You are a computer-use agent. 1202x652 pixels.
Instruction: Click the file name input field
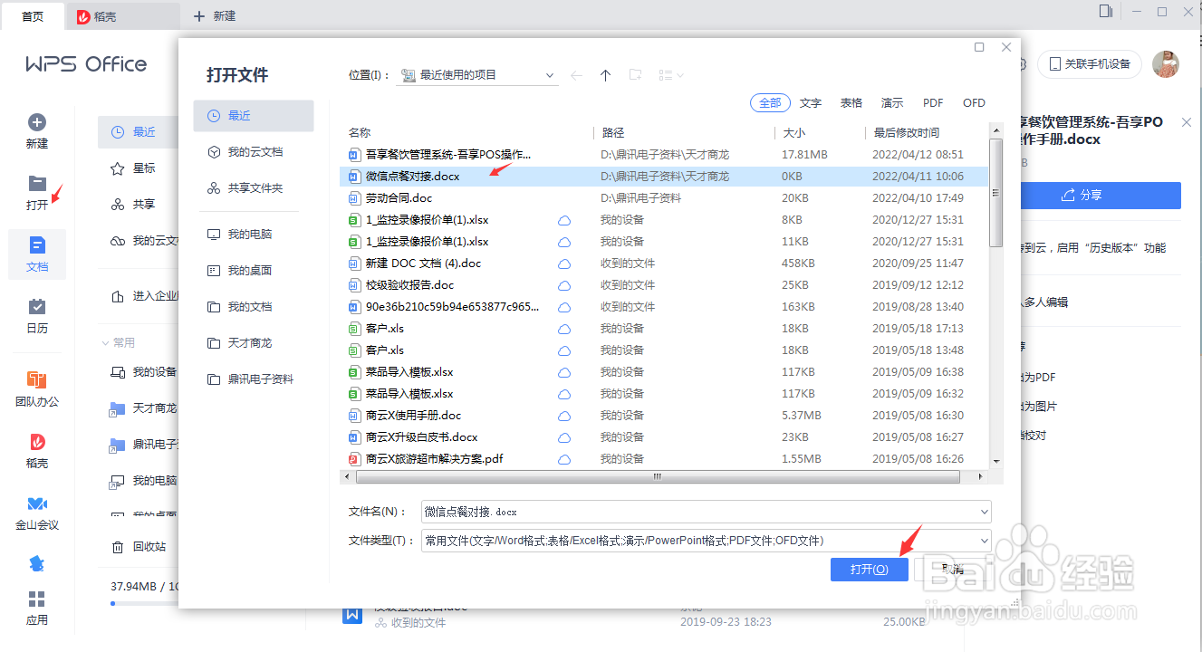tap(699, 512)
